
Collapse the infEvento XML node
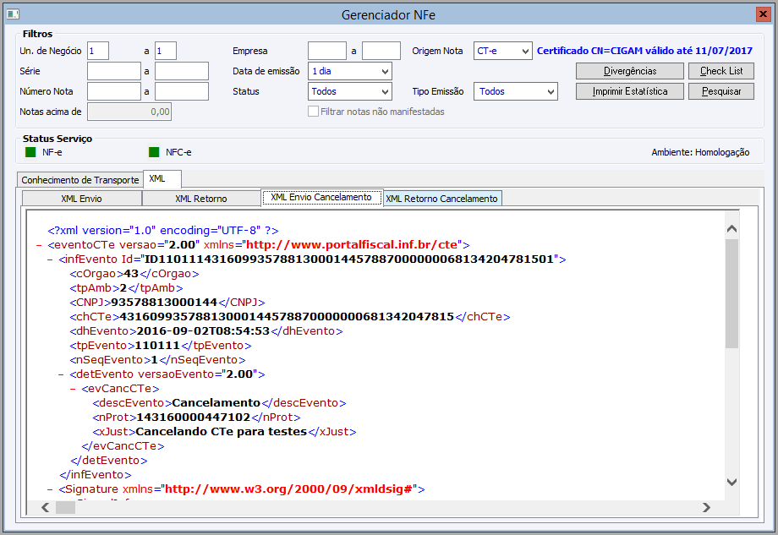(51, 259)
